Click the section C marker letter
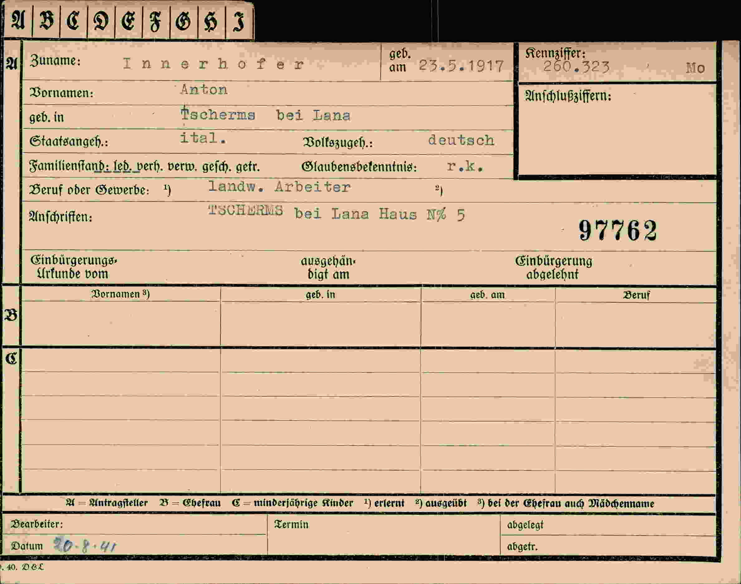Viewport: 741px width, 584px height. [11, 359]
